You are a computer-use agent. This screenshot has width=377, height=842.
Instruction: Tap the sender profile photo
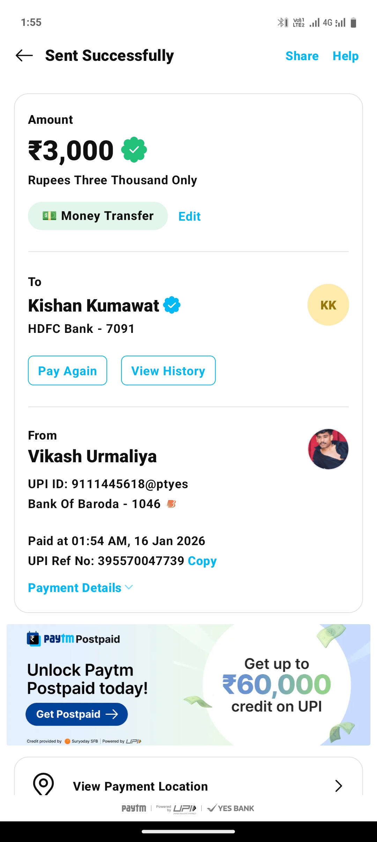[x=328, y=449]
